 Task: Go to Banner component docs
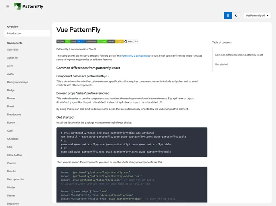pos(11,98)
